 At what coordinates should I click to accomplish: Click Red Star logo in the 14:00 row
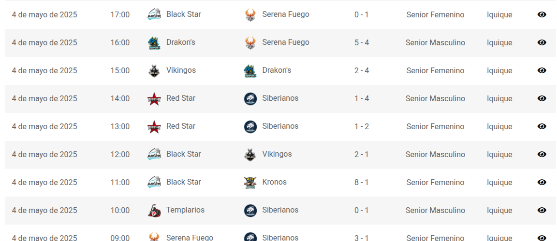click(154, 99)
